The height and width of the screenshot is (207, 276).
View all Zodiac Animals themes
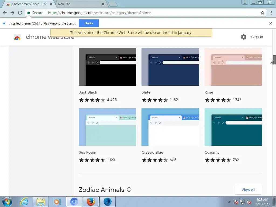pos(248,190)
